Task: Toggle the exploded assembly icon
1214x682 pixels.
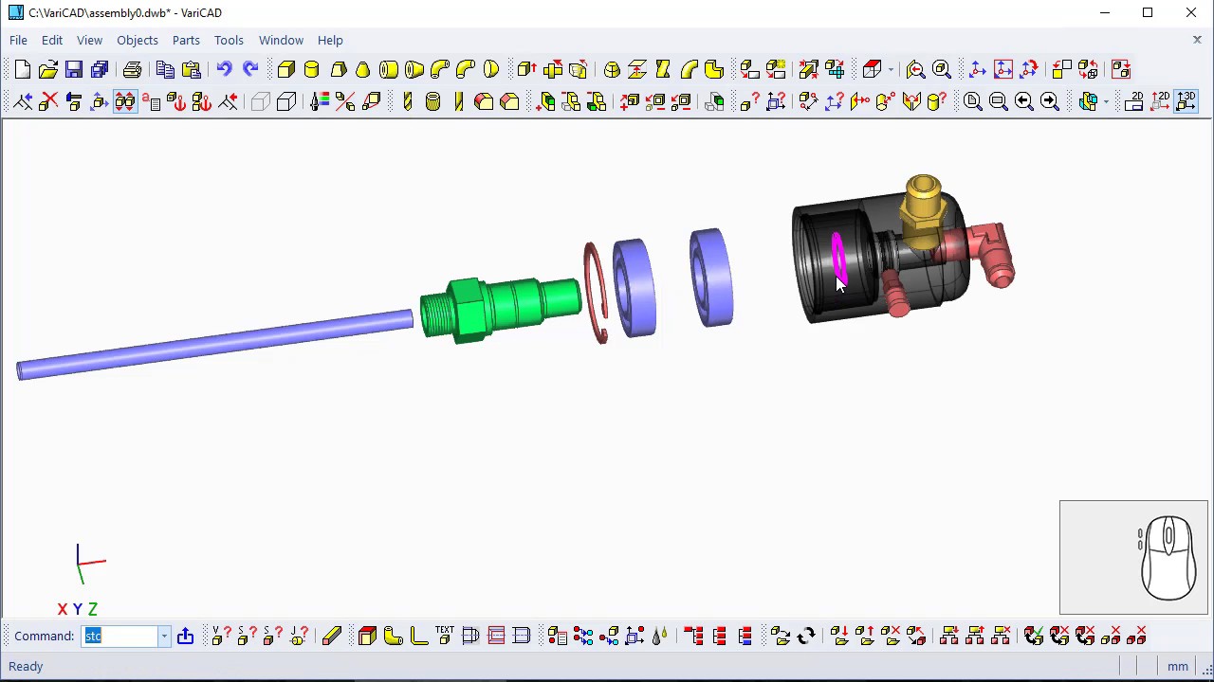Action: tap(125, 100)
